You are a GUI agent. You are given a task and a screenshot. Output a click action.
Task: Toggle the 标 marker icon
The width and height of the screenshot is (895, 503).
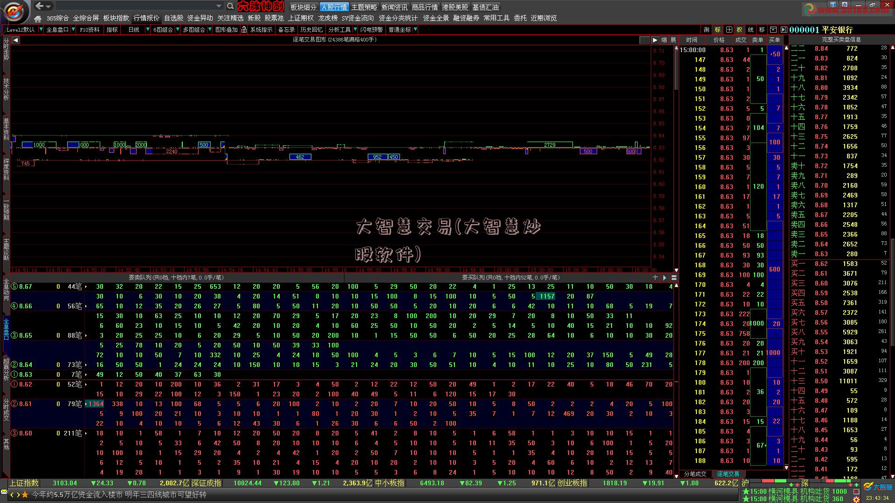pyautogui.click(x=718, y=29)
